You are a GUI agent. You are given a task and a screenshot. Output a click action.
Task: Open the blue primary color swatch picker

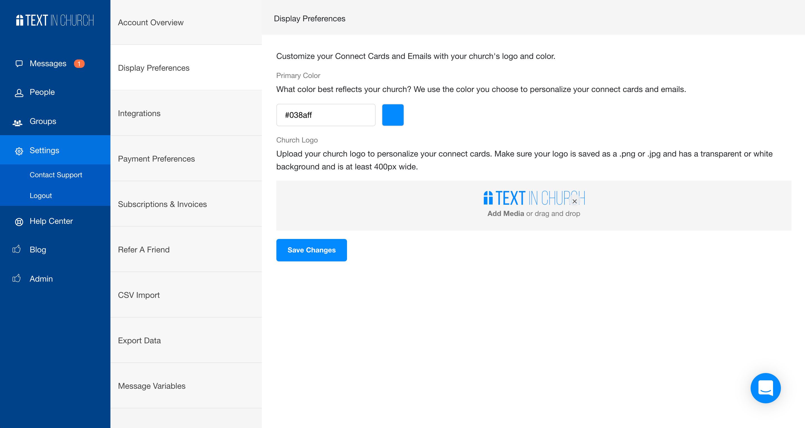click(393, 115)
